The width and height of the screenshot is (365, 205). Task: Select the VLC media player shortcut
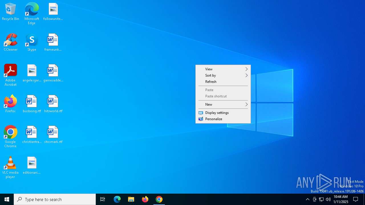click(11, 167)
